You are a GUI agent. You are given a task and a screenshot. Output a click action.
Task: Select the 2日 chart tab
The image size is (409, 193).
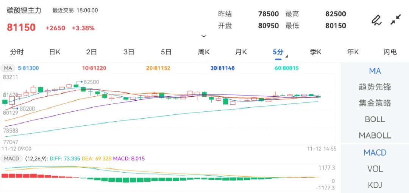[x=92, y=52]
